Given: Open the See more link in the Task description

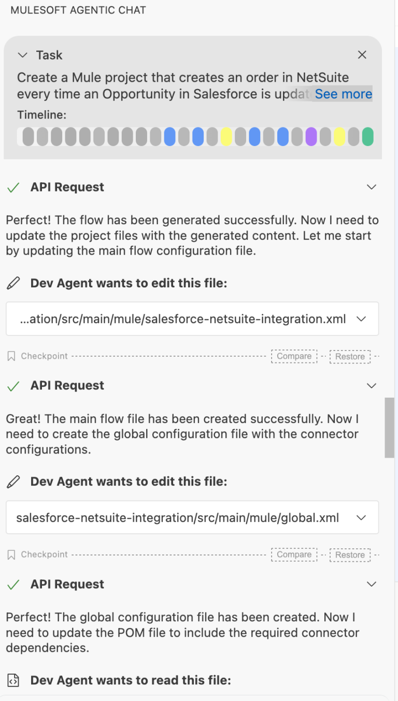Looking at the screenshot, I should pos(343,94).
